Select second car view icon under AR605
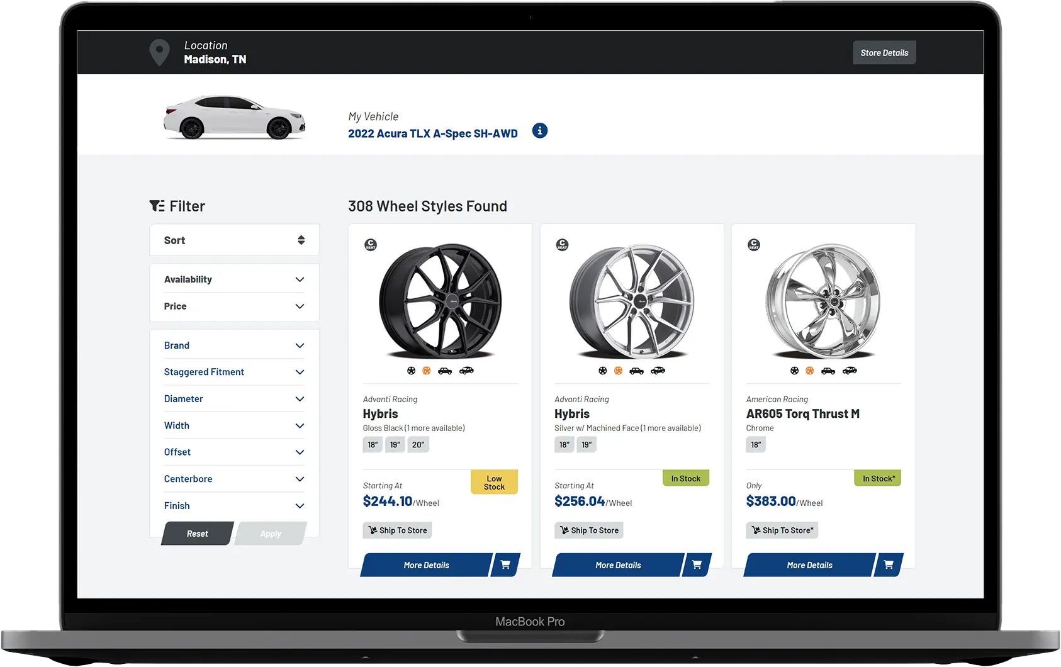 tap(850, 371)
